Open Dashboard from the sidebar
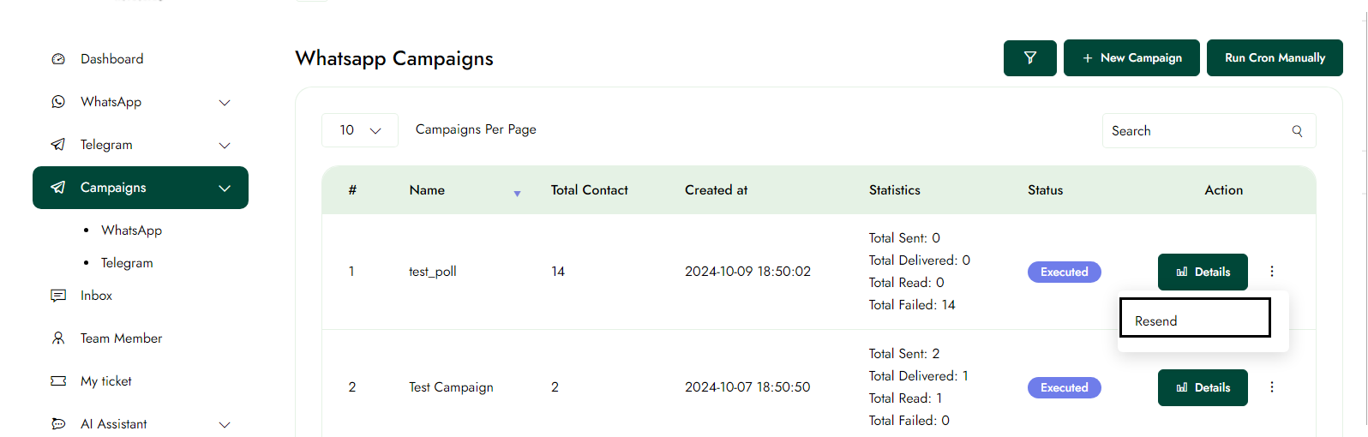The width and height of the screenshot is (1368, 437). [x=111, y=59]
